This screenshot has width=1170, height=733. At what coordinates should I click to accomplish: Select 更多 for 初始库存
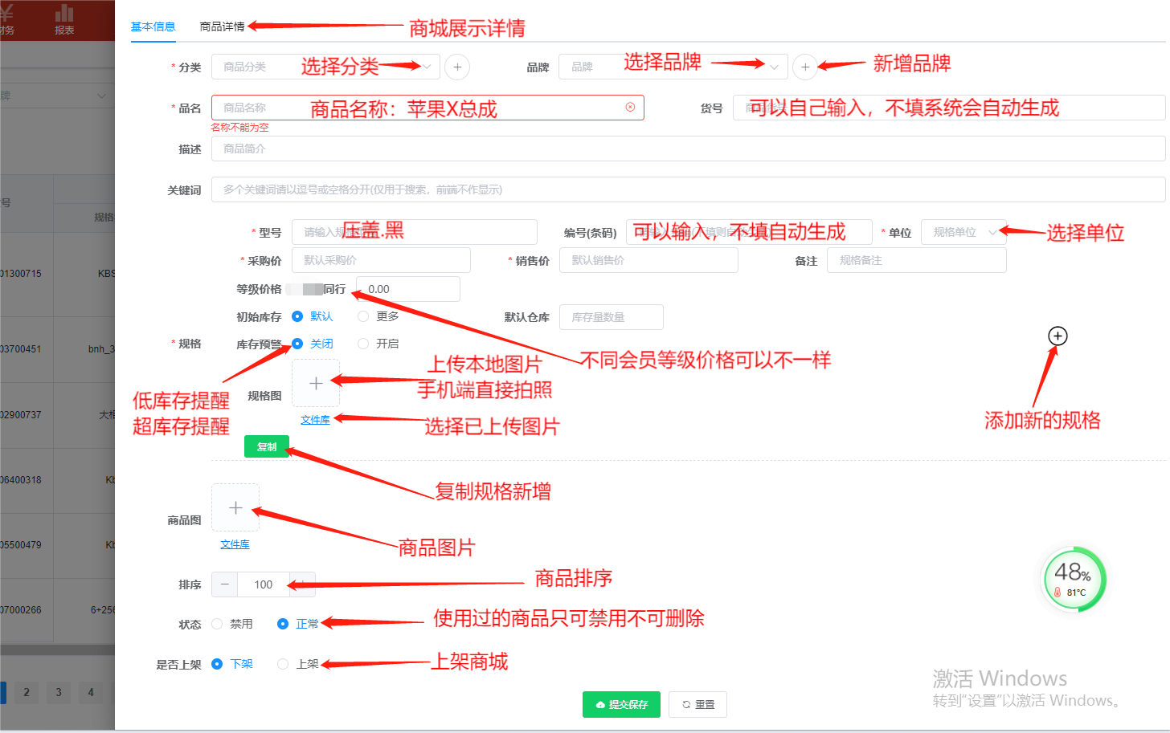378,316
